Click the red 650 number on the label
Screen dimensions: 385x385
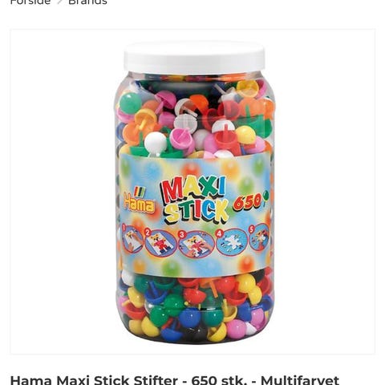[x=247, y=202]
